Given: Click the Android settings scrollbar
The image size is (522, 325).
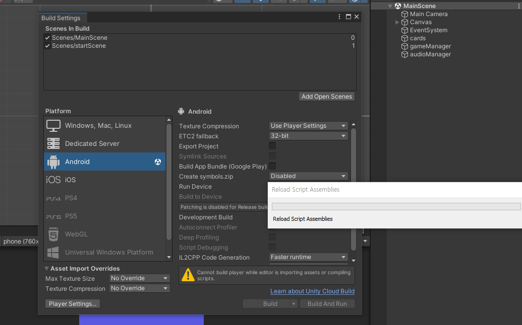Looking at the screenshot, I should pyautogui.click(x=354, y=189).
